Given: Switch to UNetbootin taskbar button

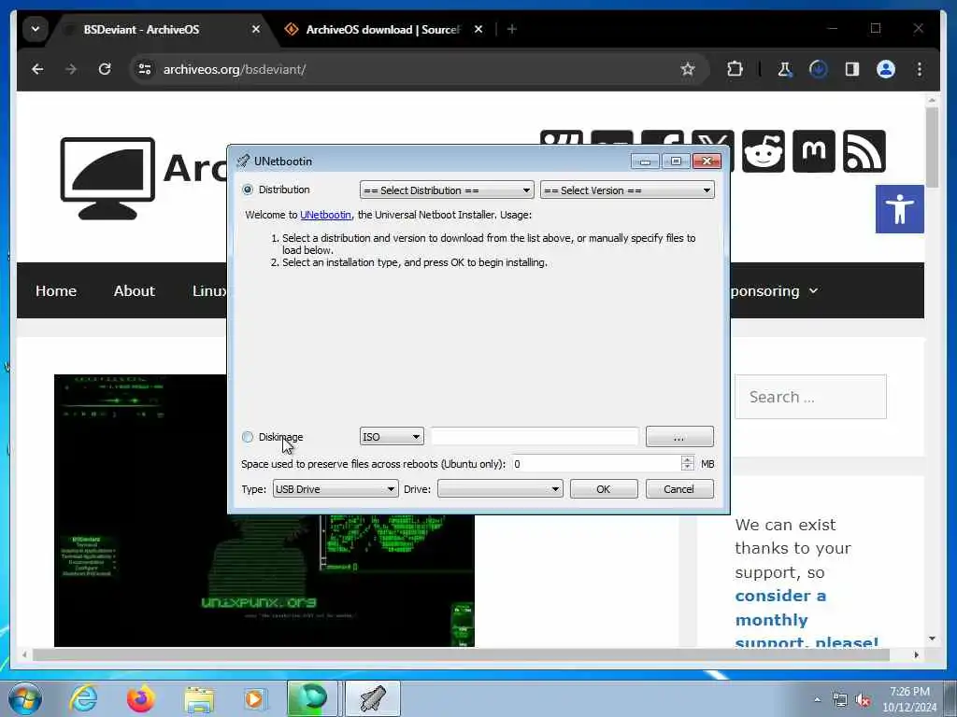Looking at the screenshot, I should click(x=373, y=698).
